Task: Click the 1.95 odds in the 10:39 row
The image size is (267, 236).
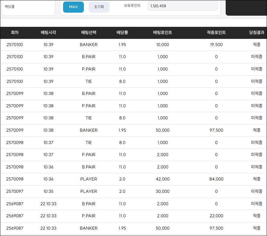Action: (x=122, y=45)
